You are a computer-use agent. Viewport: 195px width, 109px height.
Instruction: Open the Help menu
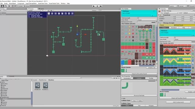pyautogui.click(x=68, y=3)
